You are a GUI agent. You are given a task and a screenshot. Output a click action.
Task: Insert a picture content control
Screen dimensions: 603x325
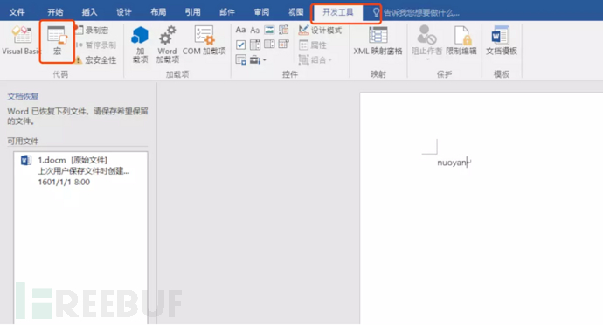click(x=269, y=30)
